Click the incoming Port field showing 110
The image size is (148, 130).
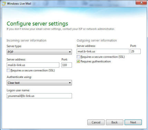click(67, 65)
